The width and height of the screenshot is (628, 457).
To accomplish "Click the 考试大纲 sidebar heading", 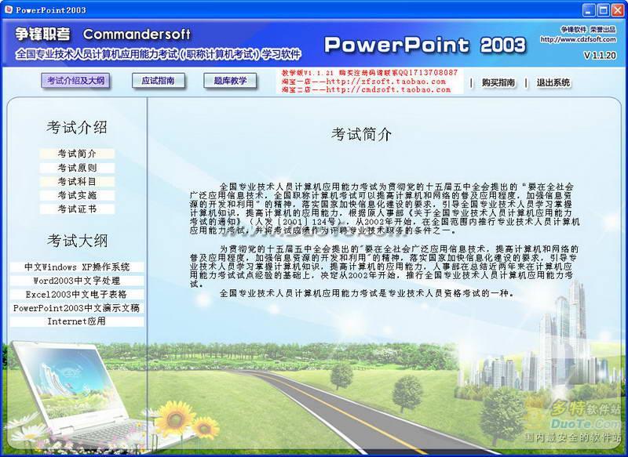I will tap(77, 241).
